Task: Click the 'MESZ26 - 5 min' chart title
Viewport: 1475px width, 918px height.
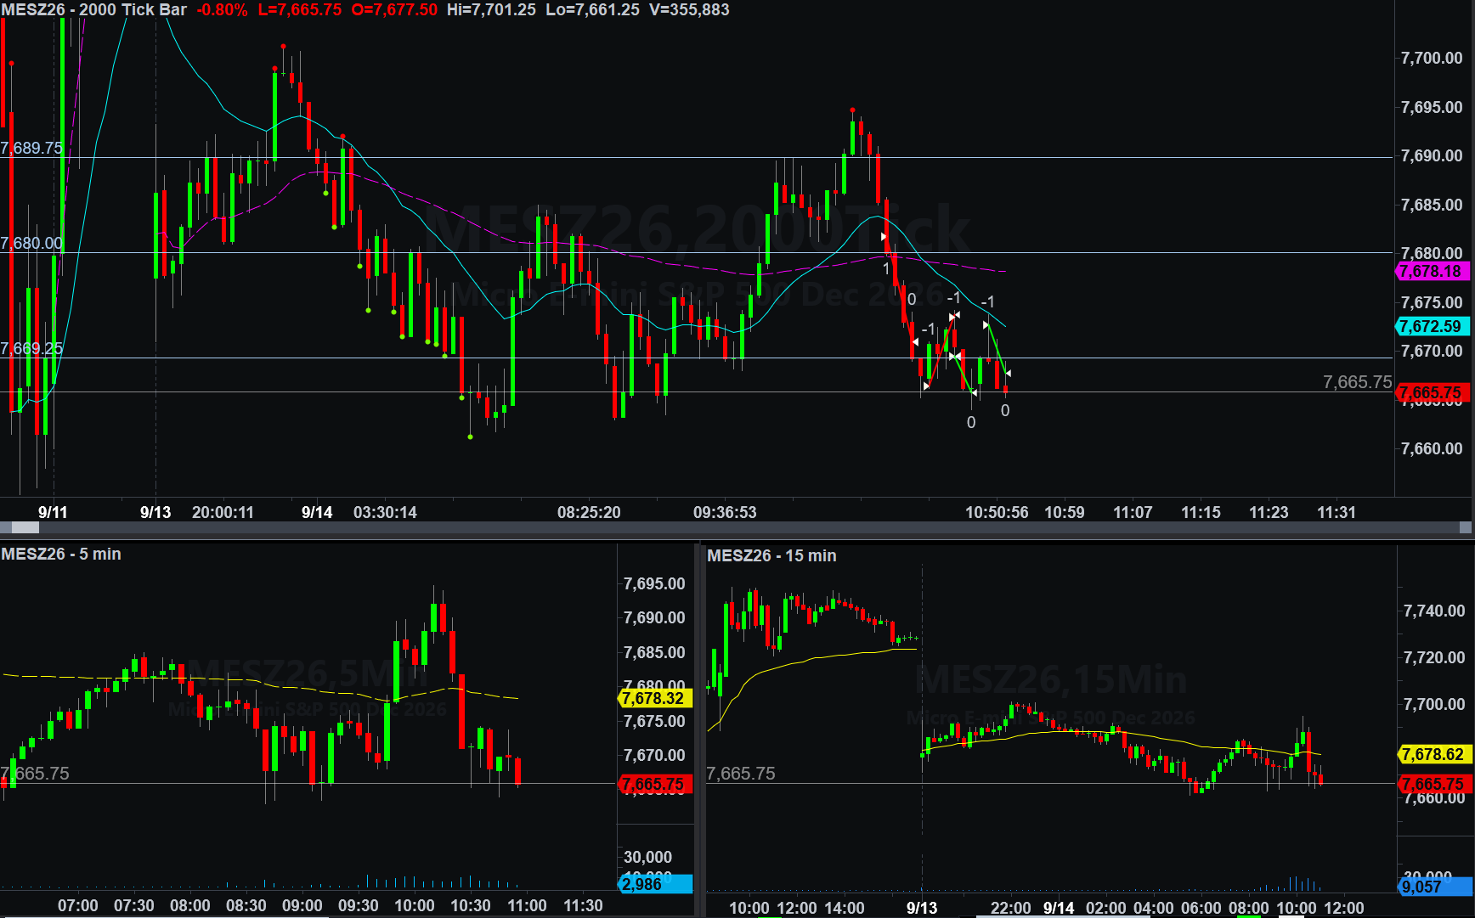Action: coord(61,555)
